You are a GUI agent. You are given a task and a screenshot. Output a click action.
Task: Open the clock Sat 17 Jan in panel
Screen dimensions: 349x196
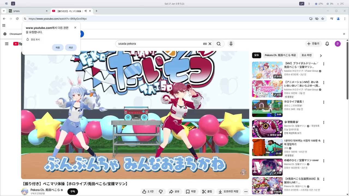[x=174, y=4]
